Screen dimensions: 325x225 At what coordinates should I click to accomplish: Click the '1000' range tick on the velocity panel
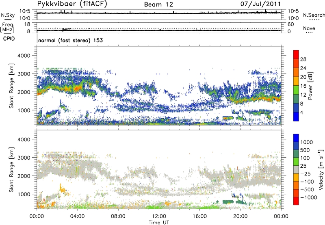point(24,194)
